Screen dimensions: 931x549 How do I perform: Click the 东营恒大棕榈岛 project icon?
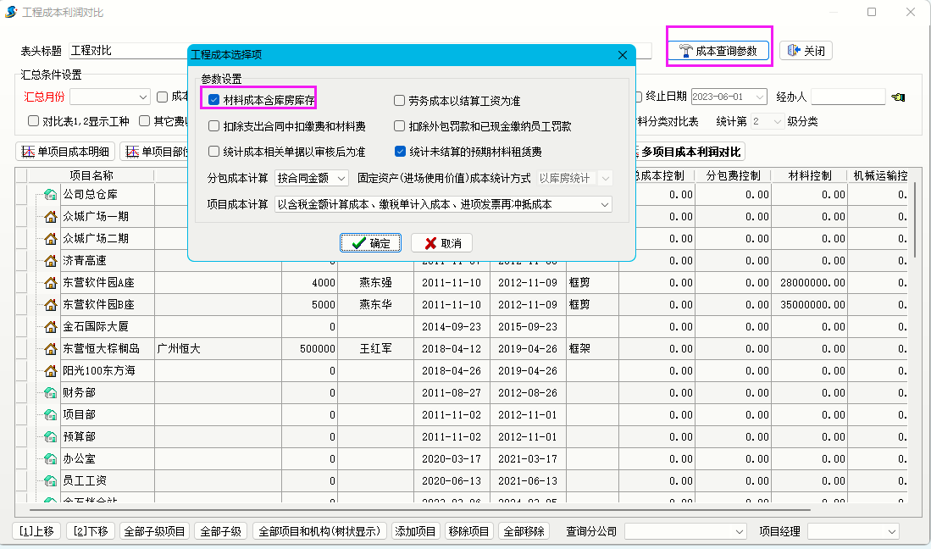point(51,348)
